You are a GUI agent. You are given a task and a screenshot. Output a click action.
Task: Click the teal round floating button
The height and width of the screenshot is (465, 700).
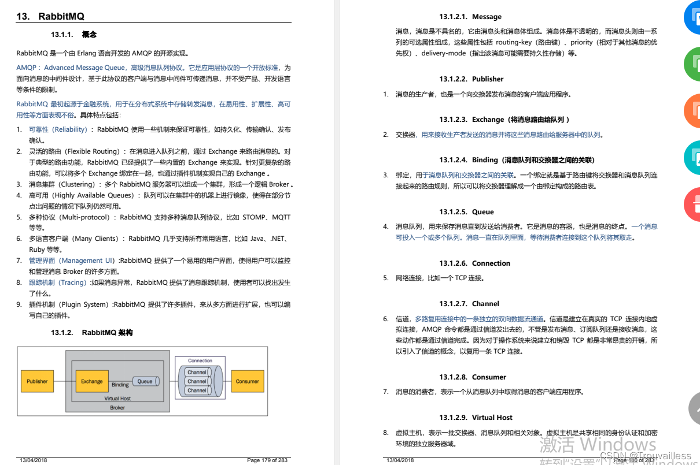point(692,158)
